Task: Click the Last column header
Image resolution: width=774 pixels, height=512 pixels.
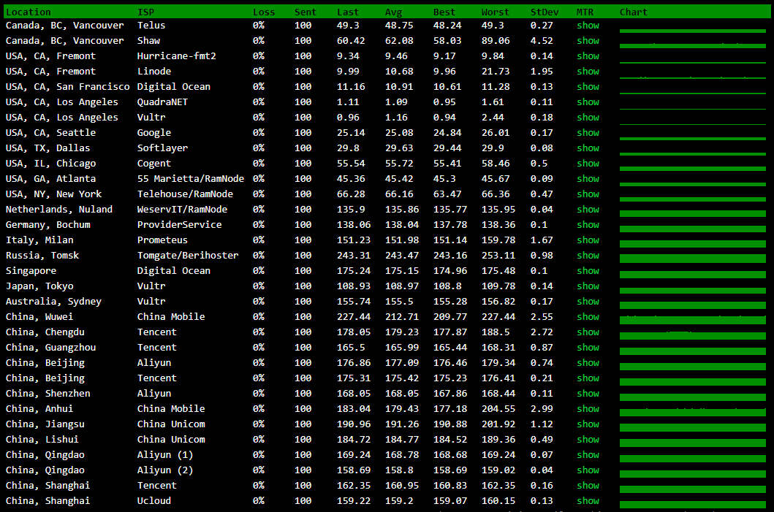Action: point(348,12)
